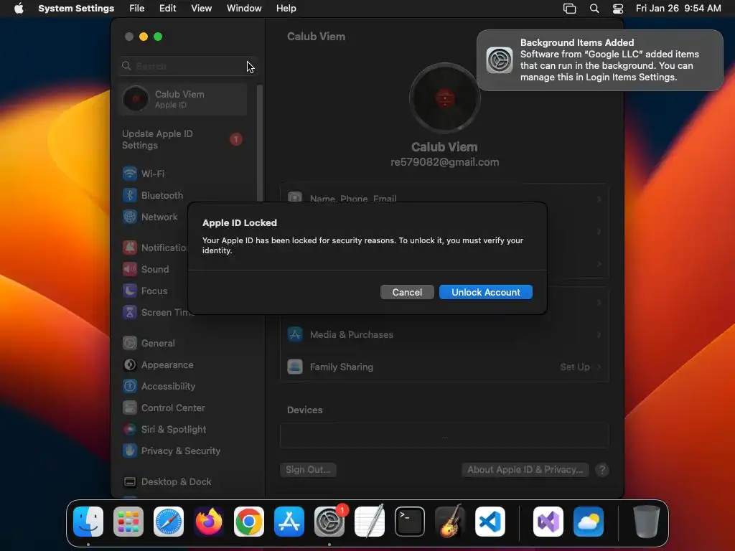This screenshot has height=551, width=735.
Task: Open Desktop & Dock icon in sidebar
Action: coord(130,481)
